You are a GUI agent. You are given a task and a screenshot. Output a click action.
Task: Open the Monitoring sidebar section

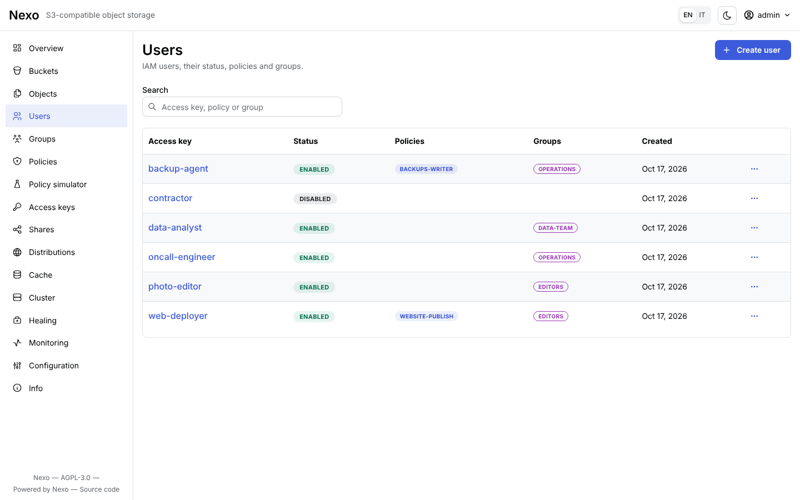click(66, 343)
